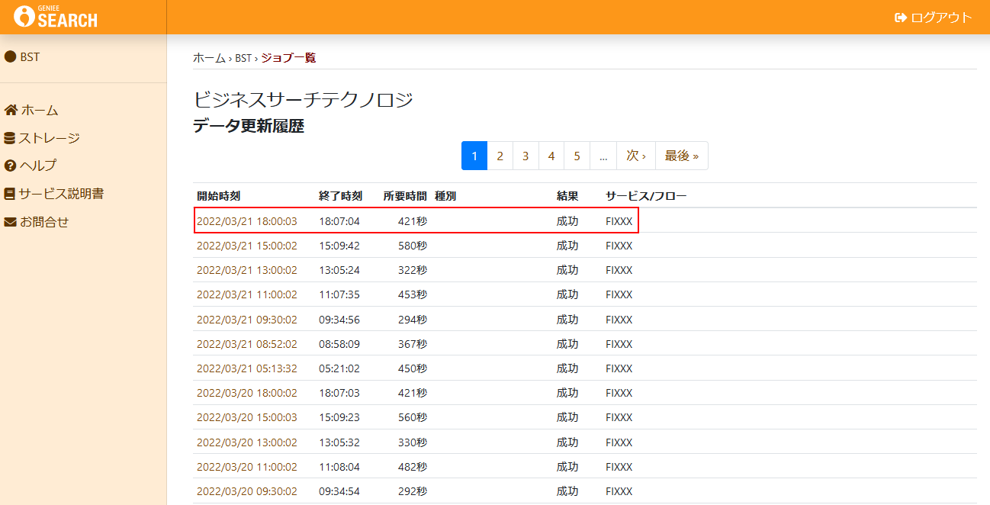Viewport: 990px width, 505px height.
Task: Click duration 294秒
Action: click(413, 319)
